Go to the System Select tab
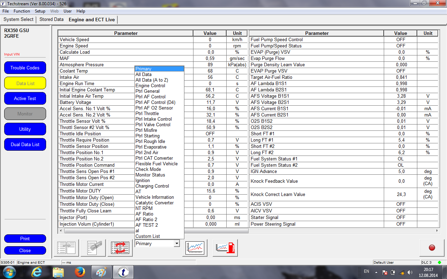Viewport: 447px width, 279px height. [x=19, y=20]
